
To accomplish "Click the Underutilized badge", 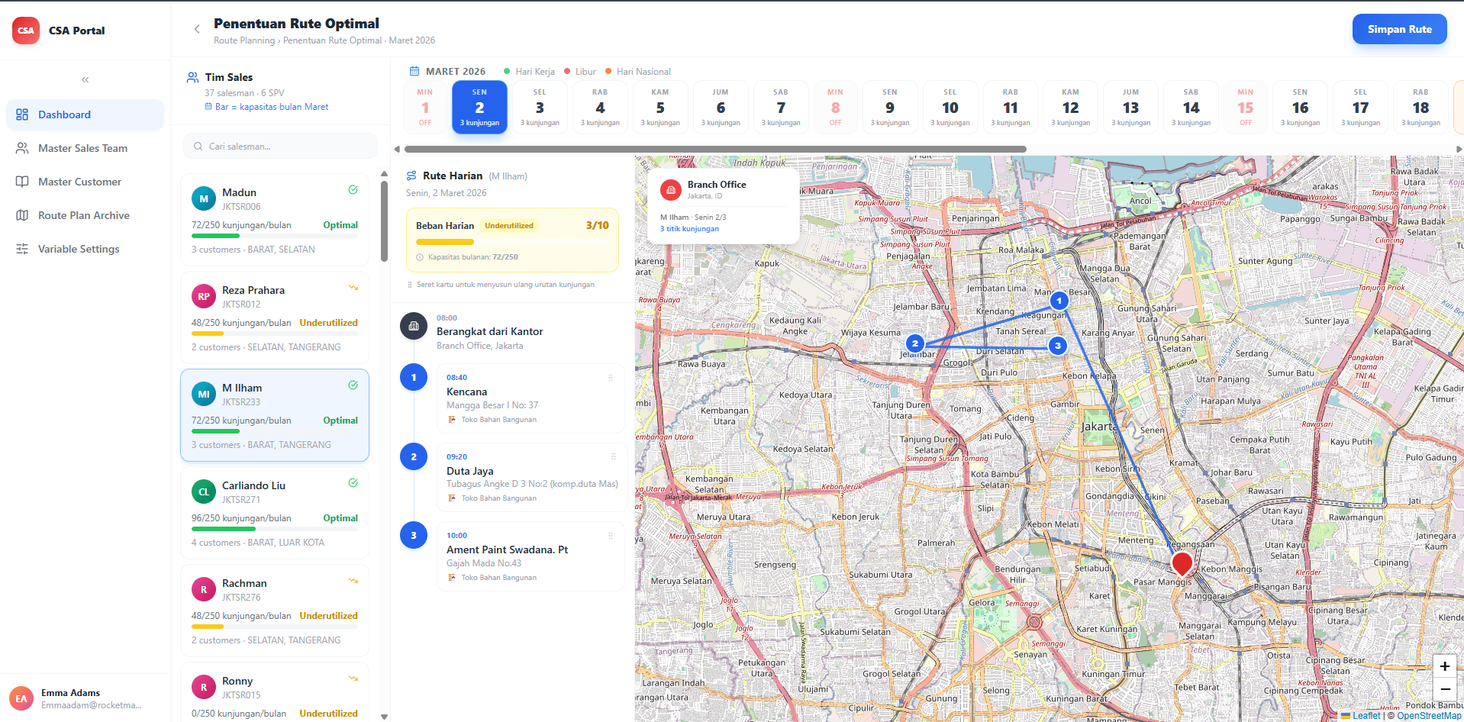I will pyautogui.click(x=509, y=226).
